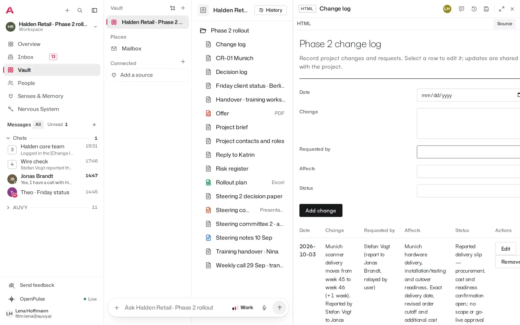This screenshot has height=325, width=520.
Task: Click the Source button
Action: coord(504,24)
